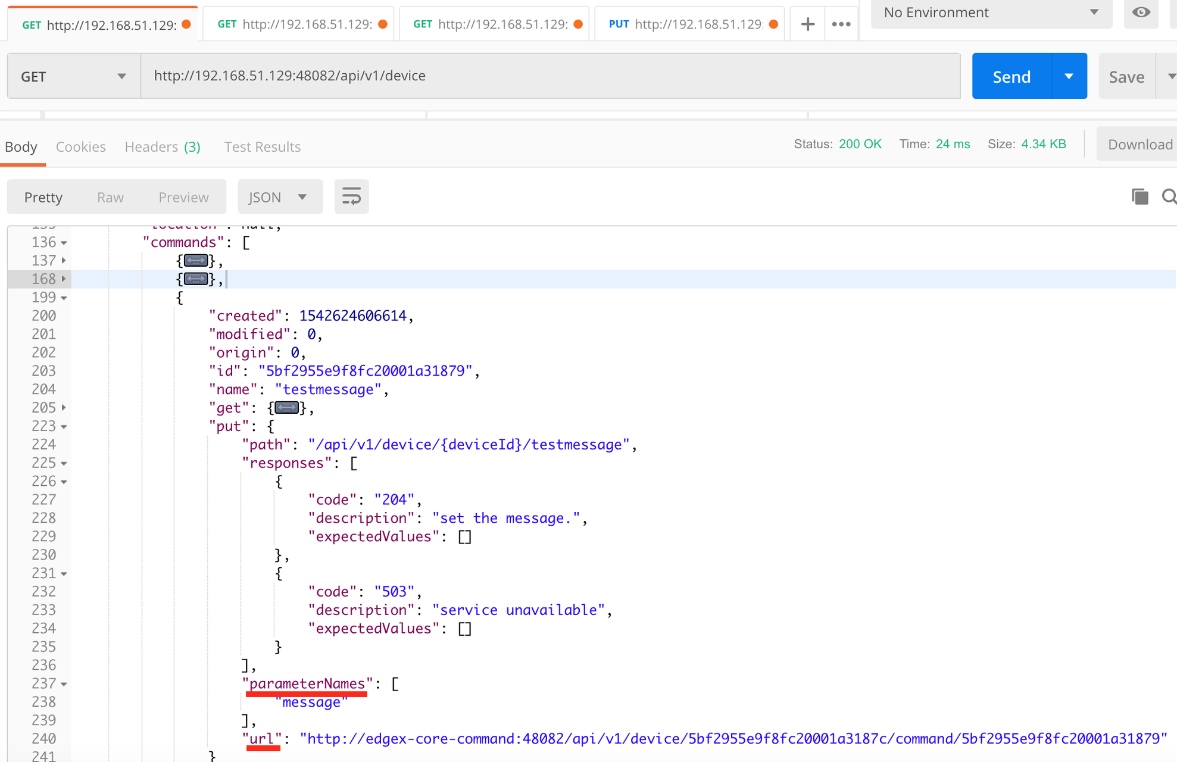Expand the folded object at line 137

point(64,261)
